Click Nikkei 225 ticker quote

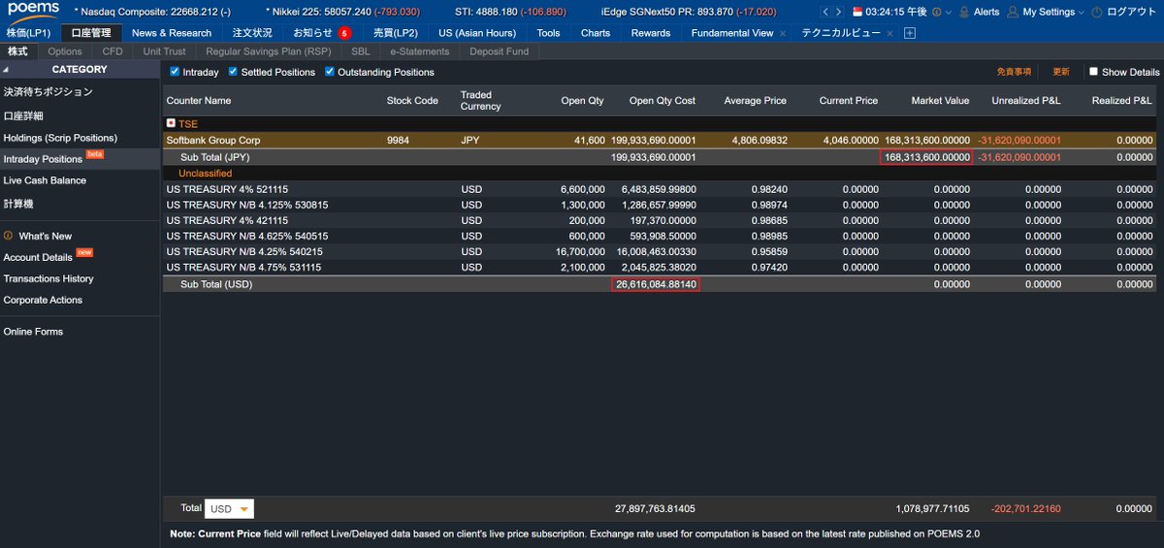342,12
